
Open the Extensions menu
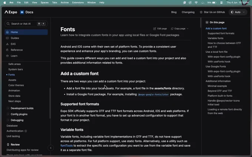[78, 3]
